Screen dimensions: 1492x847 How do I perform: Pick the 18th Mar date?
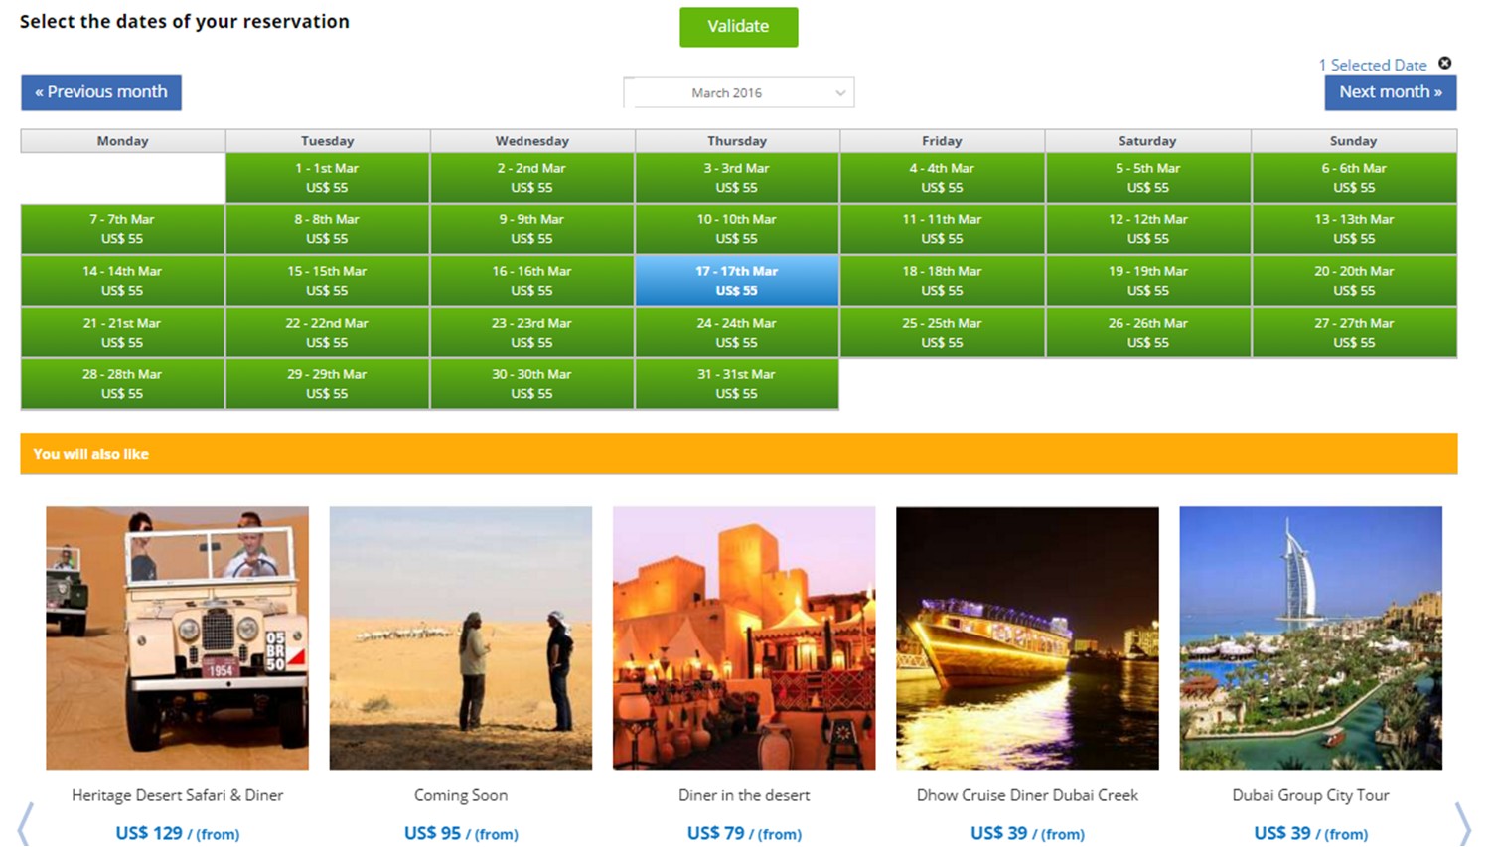(942, 281)
